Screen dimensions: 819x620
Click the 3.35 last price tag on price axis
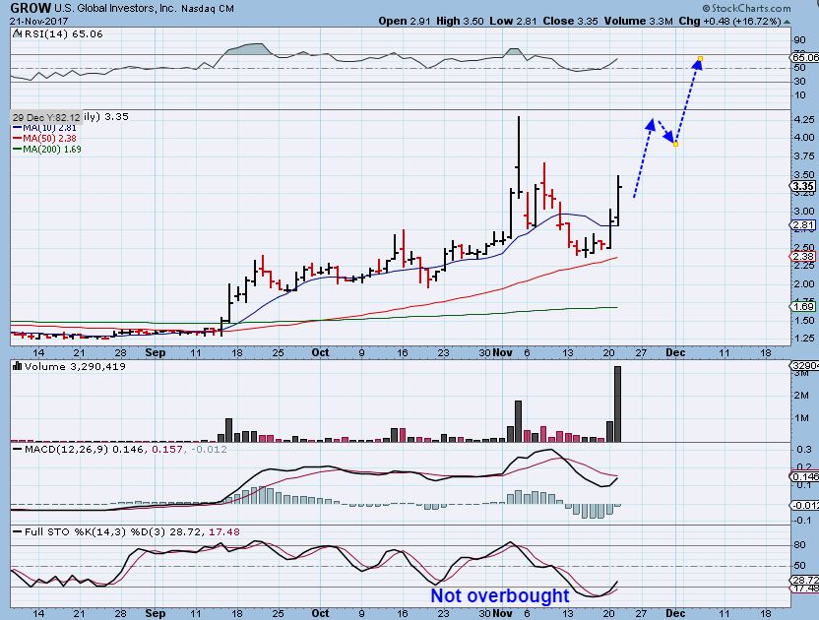pos(802,186)
